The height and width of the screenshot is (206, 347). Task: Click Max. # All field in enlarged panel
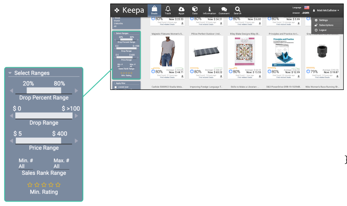point(61,166)
